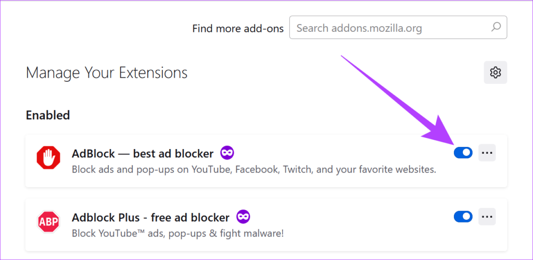Open the three-dot menu for Adblock Plus
Screen dimensions: 533x260
[487, 216]
